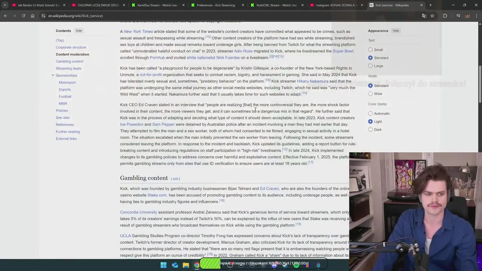Open the Stake.com link

(x=157, y=195)
